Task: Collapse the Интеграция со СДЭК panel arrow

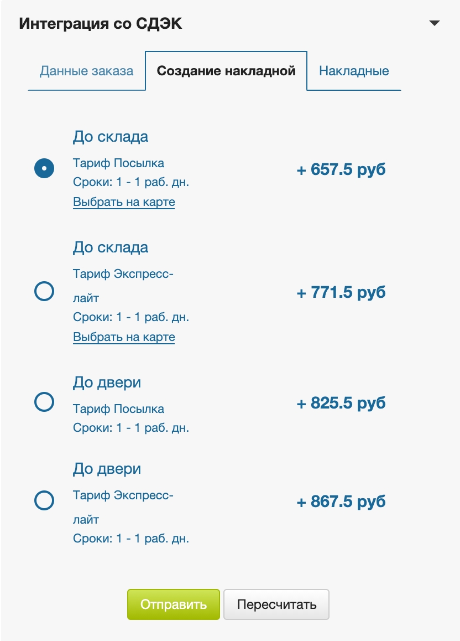Action: (435, 23)
